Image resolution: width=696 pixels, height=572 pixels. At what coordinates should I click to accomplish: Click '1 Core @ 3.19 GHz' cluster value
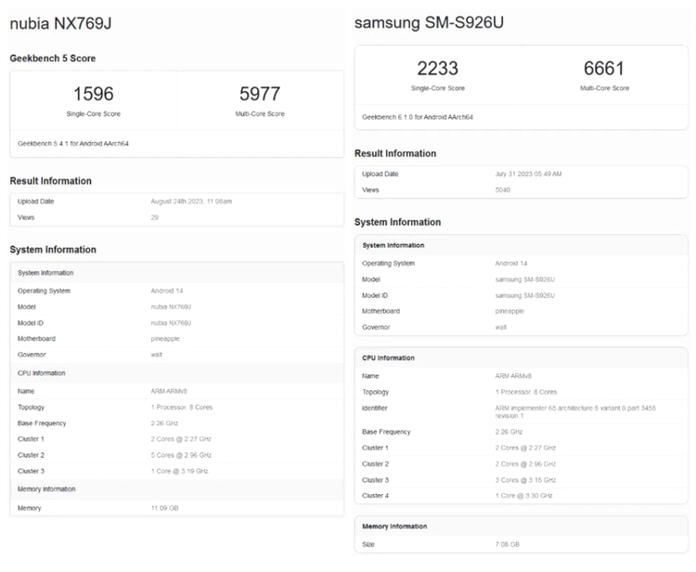(179, 471)
